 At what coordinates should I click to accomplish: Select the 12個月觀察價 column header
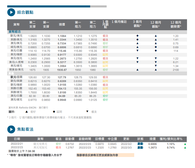pos(176,24)
